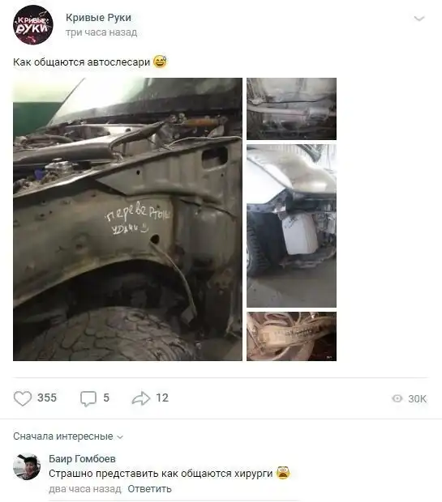
Task: Open Кривые Руки community avatar
Action: (x=32, y=24)
